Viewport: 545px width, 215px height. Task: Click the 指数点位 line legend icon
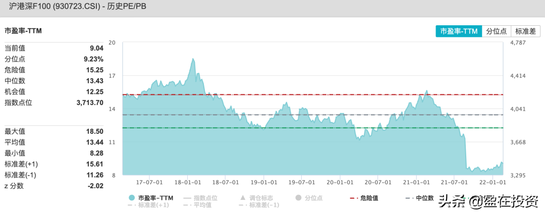click(187, 198)
